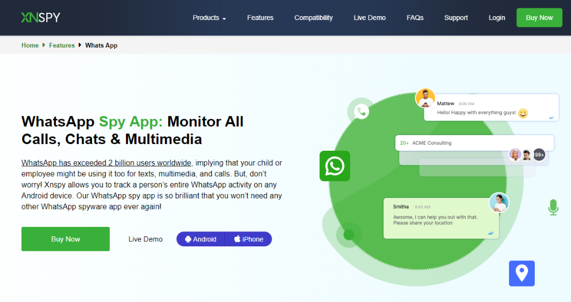Open the Products dropdown menu
The height and width of the screenshot is (302, 571).
(209, 18)
